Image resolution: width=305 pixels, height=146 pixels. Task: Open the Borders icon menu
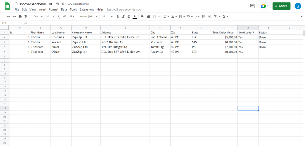[x=148, y=17]
